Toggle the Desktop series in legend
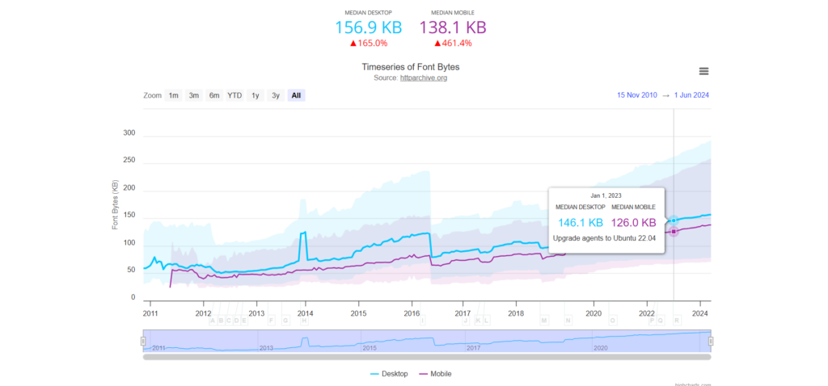Viewport: 828px width, 386px height. click(x=389, y=374)
